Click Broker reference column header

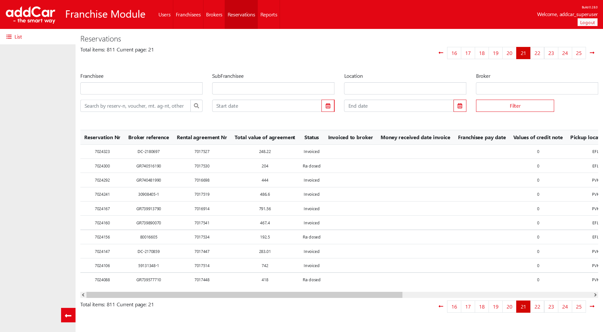pos(148,137)
